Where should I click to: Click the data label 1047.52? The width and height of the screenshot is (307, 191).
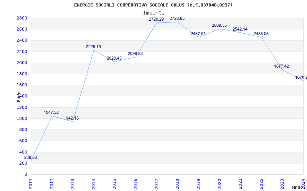pos(51,112)
